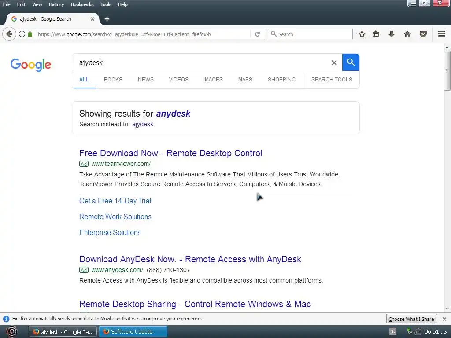Focus the Google search query field
The width and height of the screenshot is (451, 338).
point(201,62)
